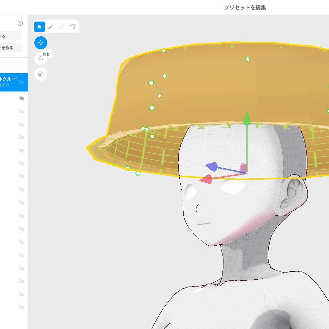329x329 pixels.
Task: Open help via the question mark icon
Action: pyautogui.click(x=20, y=23)
